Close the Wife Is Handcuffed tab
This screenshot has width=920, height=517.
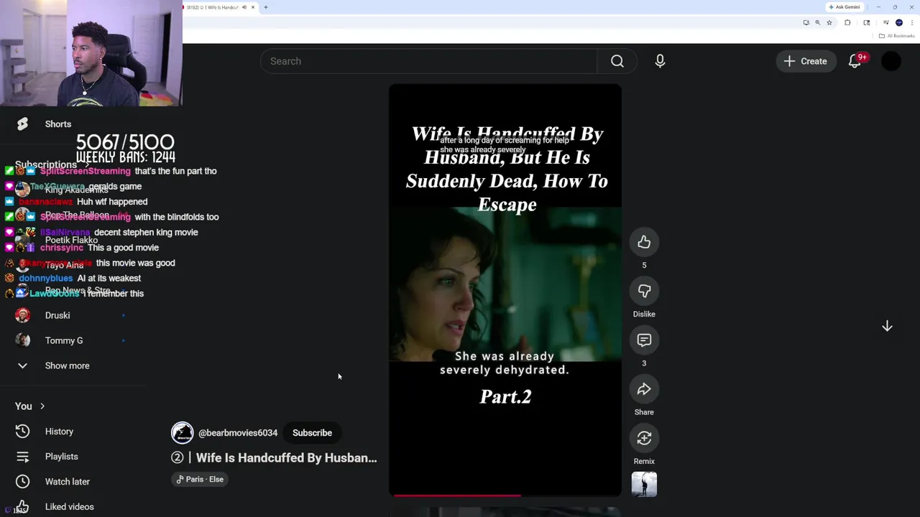pos(253,7)
